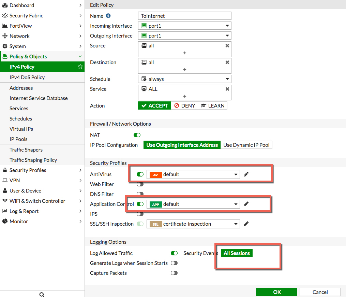Click the System gear icon
346x297 pixels.
click(x=5, y=46)
